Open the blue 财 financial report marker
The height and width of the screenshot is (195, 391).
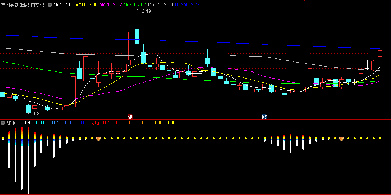tap(264, 117)
